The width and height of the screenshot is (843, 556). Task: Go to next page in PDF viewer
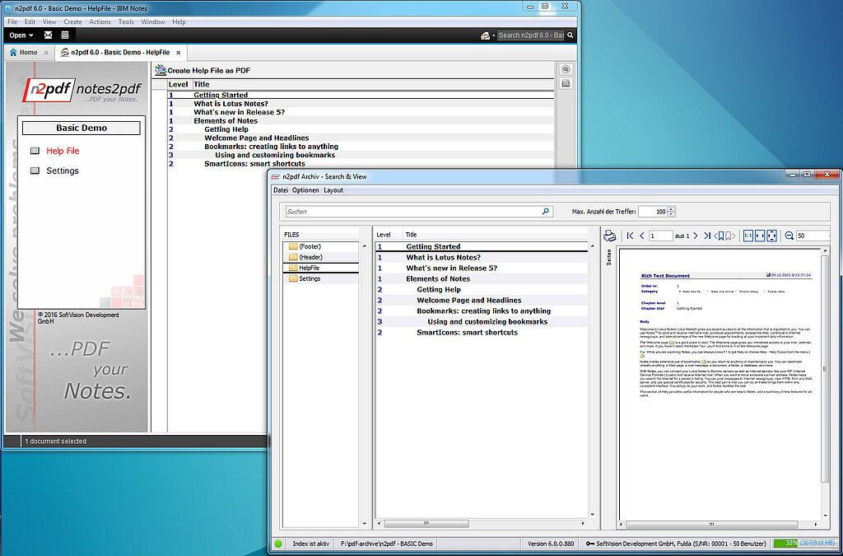point(695,236)
